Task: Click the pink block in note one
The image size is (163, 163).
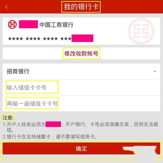Action: [53, 124]
